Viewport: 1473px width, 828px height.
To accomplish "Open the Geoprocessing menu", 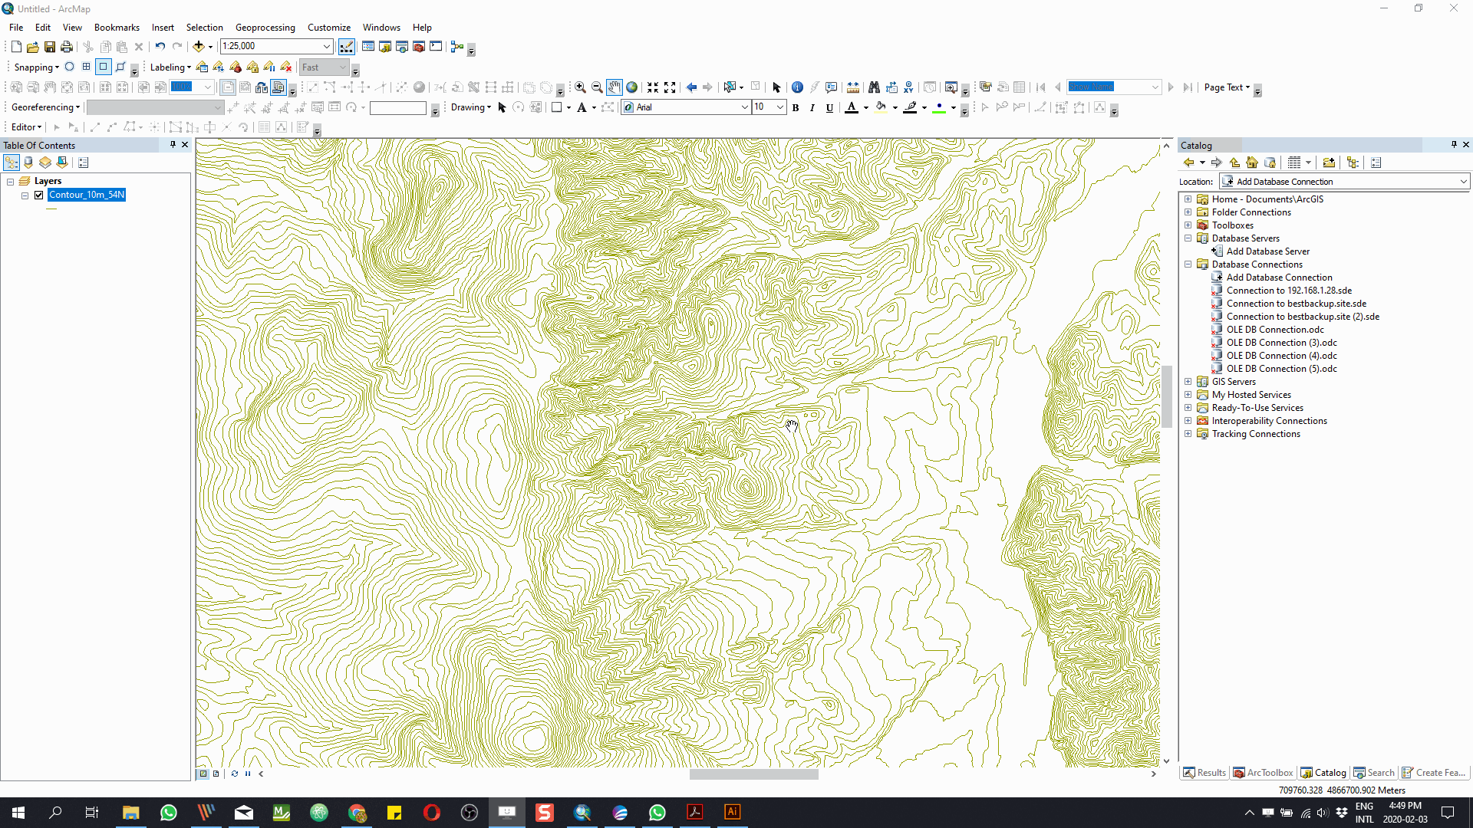I will (x=265, y=27).
